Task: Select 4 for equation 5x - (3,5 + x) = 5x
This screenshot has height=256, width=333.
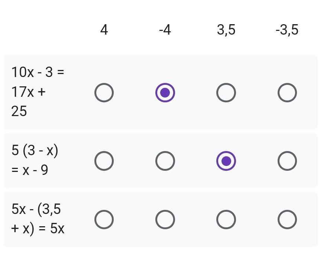Action: pyautogui.click(x=104, y=220)
